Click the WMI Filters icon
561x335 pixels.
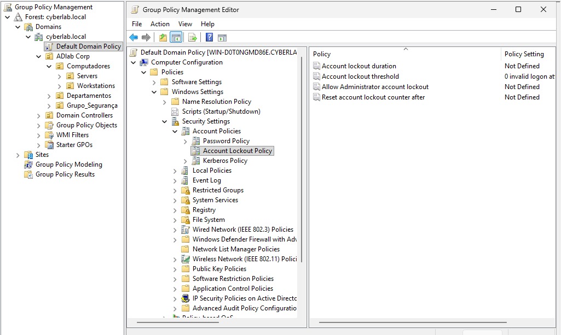click(x=49, y=135)
